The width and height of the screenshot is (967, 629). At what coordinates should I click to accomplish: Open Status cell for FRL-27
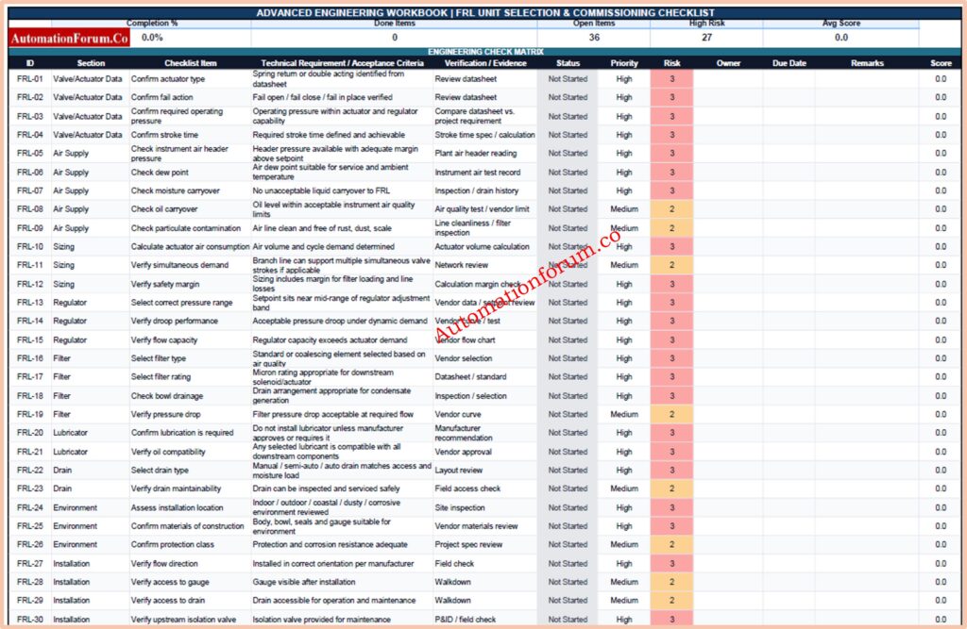click(x=568, y=563)
